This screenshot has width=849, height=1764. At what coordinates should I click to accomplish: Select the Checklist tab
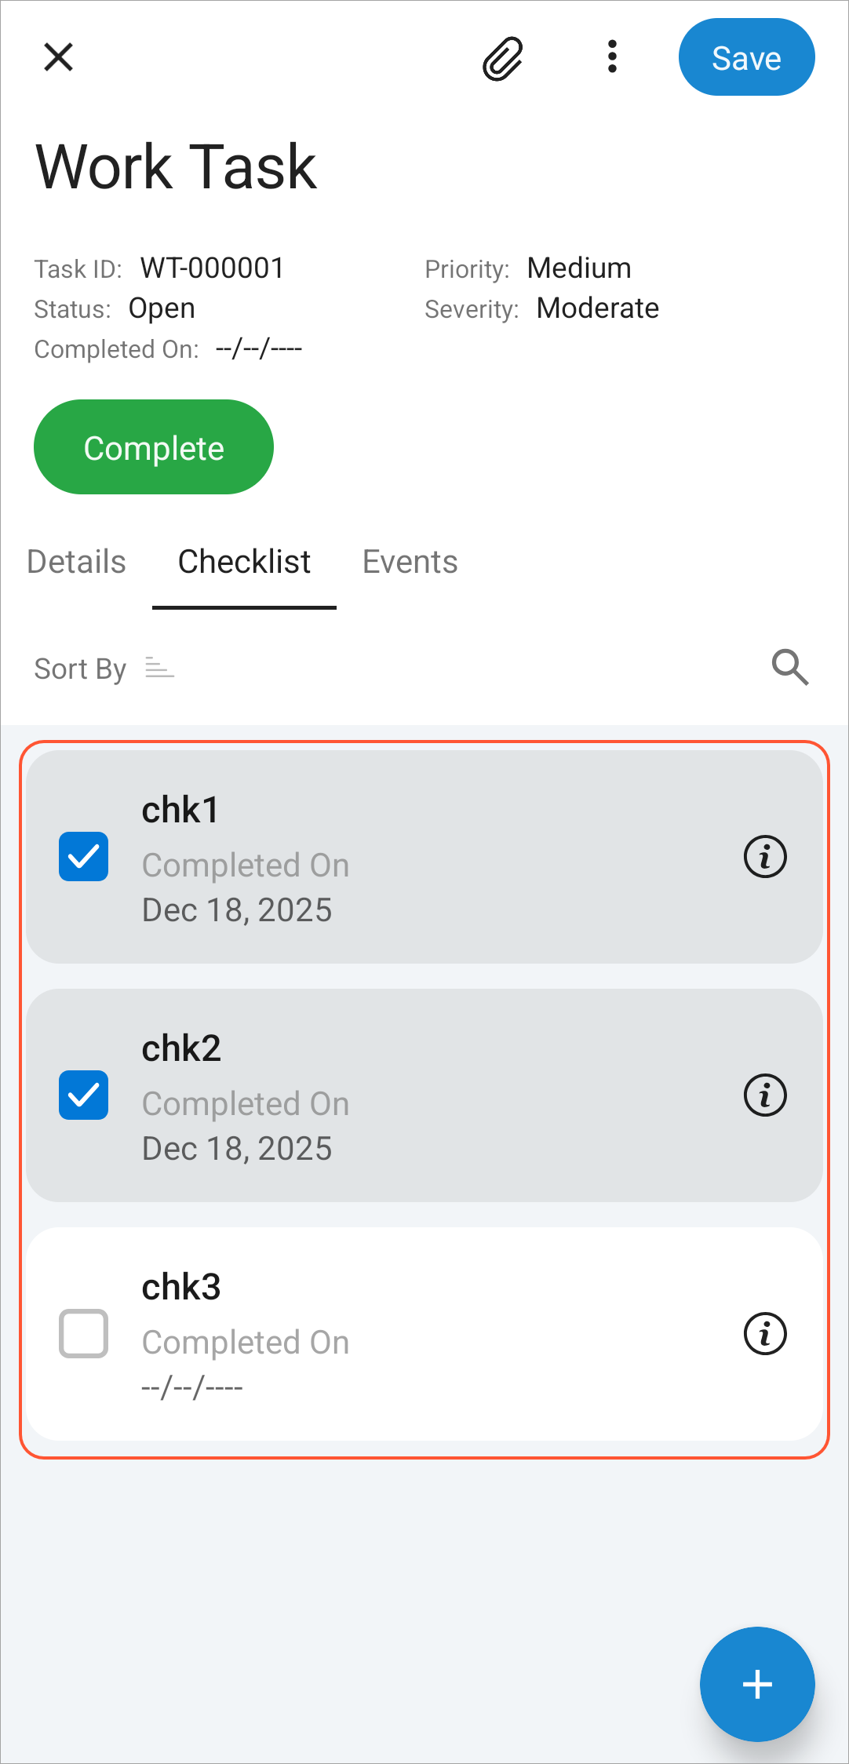coord(244,563)
